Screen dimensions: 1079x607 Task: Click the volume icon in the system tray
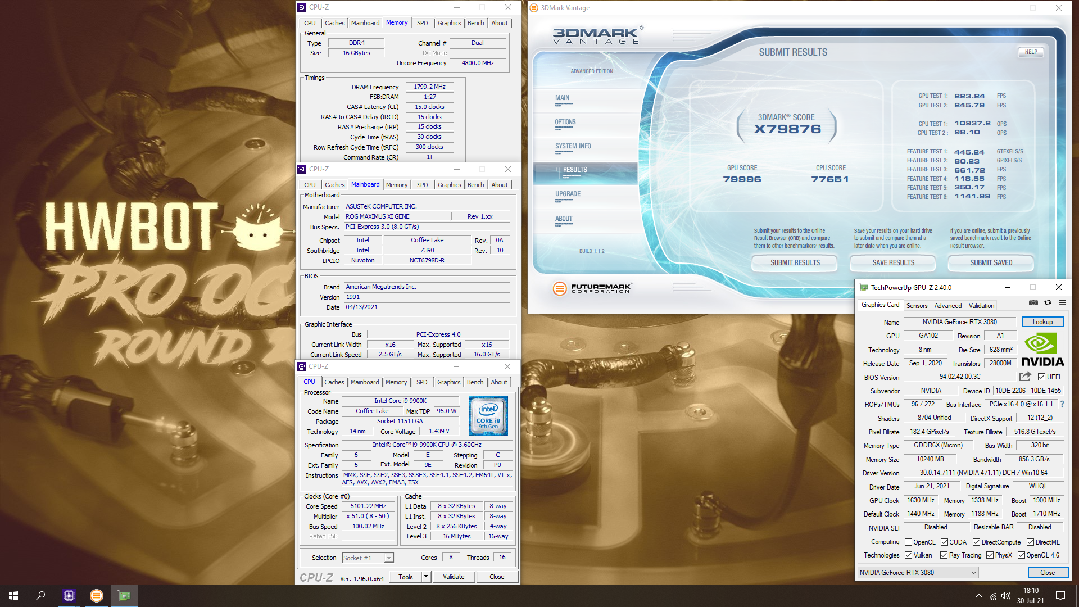pos(1006,596)
